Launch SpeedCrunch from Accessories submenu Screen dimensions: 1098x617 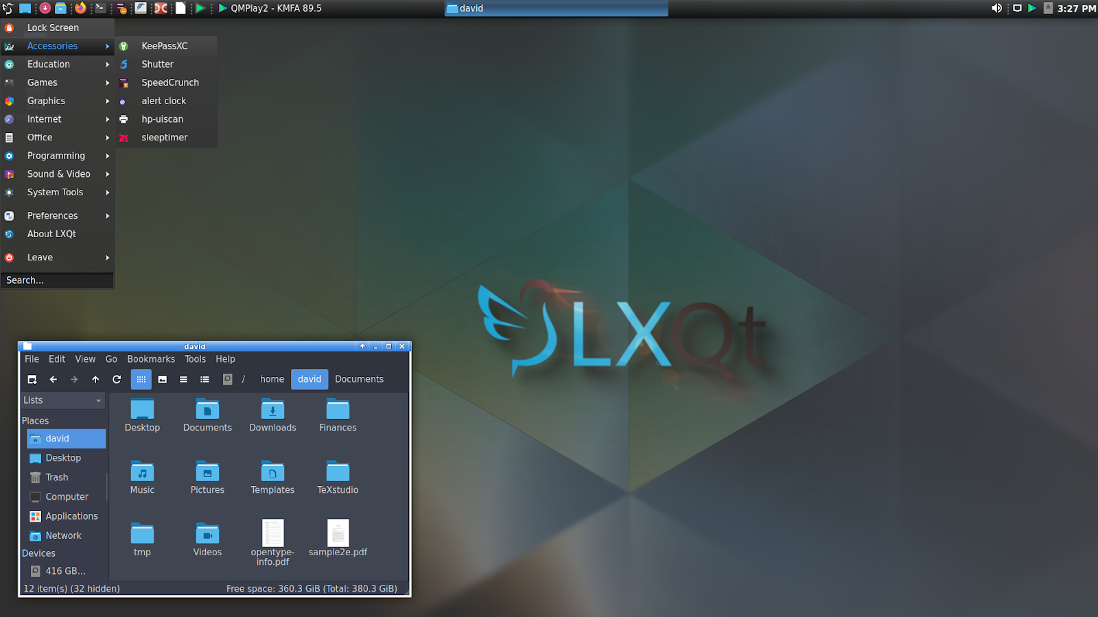[x=166, y=82]
